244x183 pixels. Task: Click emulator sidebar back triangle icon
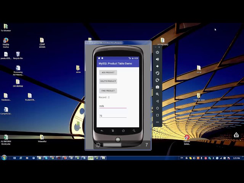click(157, 101)
